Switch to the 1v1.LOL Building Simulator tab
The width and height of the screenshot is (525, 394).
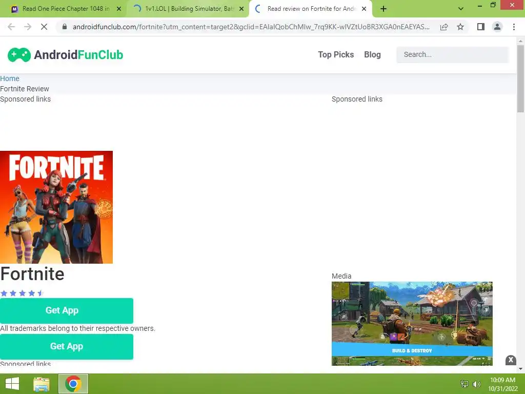pyautogui.click(x=188, y=9)
